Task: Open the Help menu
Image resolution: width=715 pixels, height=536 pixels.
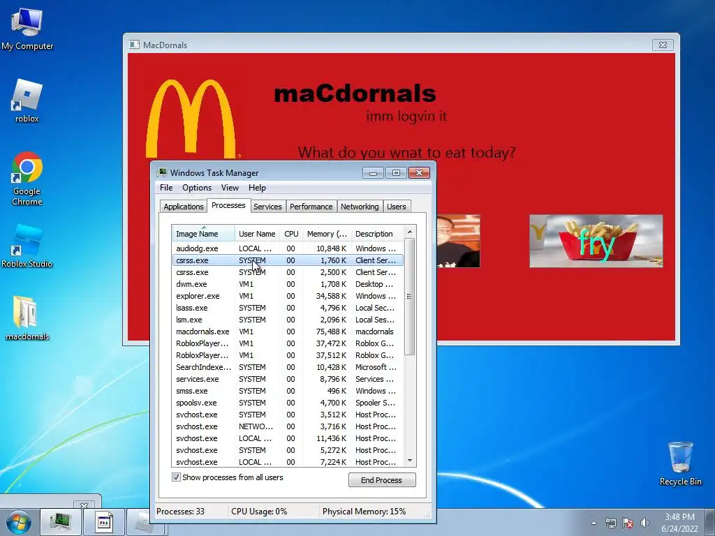Action: (x=257, y=188)
